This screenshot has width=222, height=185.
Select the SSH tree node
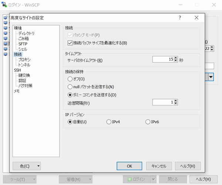[17, 70]
